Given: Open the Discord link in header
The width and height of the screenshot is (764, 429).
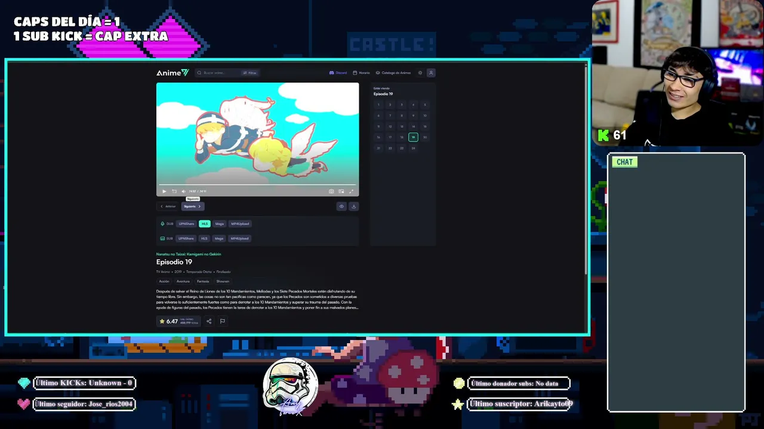Looking at the screenshot, I should click(x=338, y=73).
